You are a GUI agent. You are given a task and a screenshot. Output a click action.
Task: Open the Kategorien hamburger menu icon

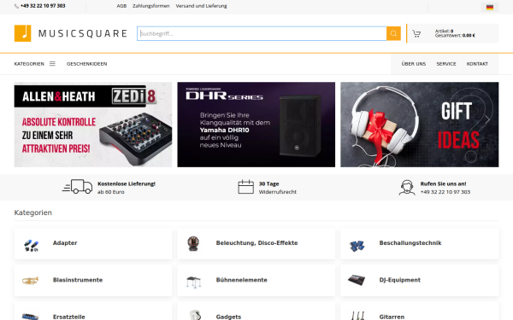pos(52,64)
